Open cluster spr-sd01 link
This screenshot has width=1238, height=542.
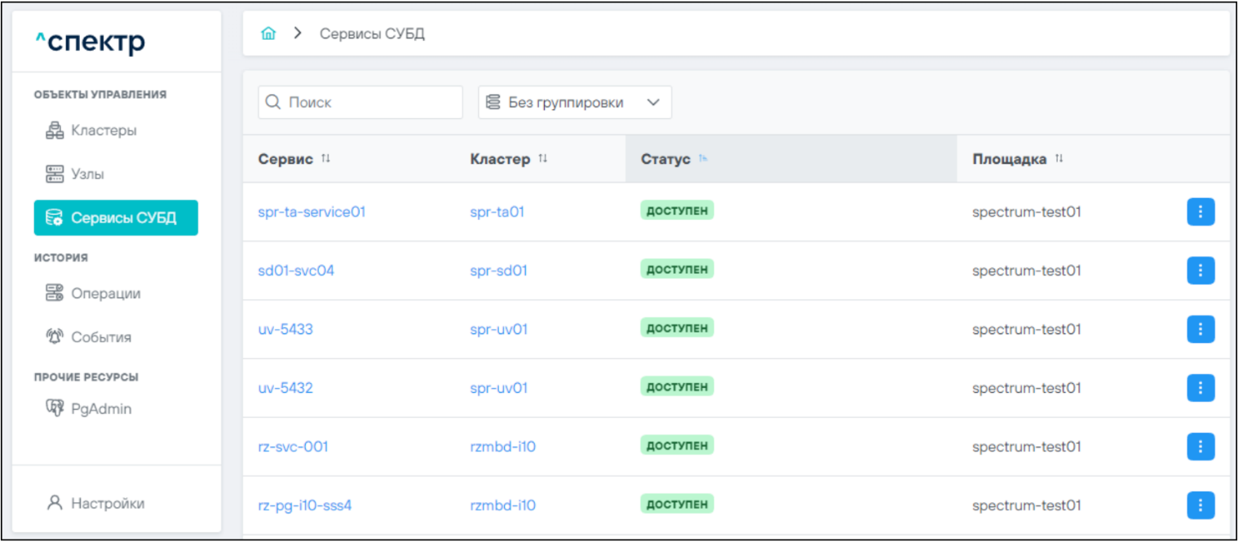tap(498, 271)
